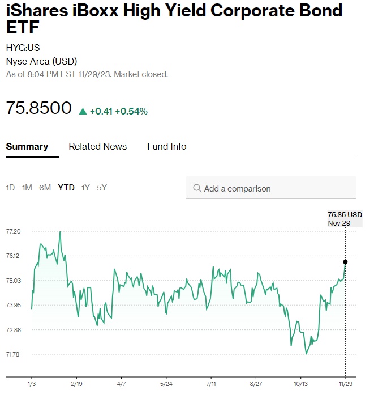Screen dimensions: 374x394
Task: Open the Summary tab
Action: [27, 146]
